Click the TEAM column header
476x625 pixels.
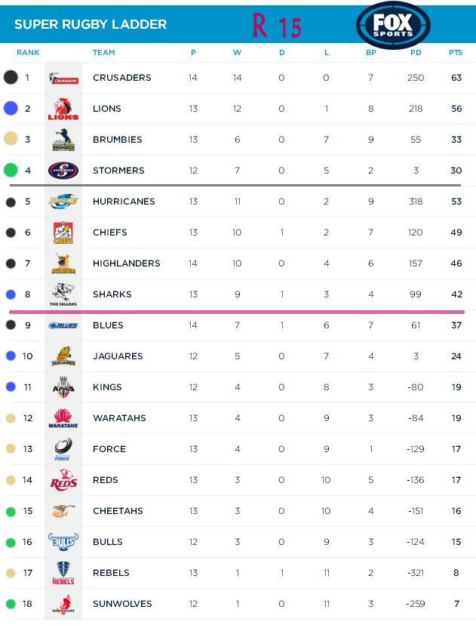click(104, 53)
